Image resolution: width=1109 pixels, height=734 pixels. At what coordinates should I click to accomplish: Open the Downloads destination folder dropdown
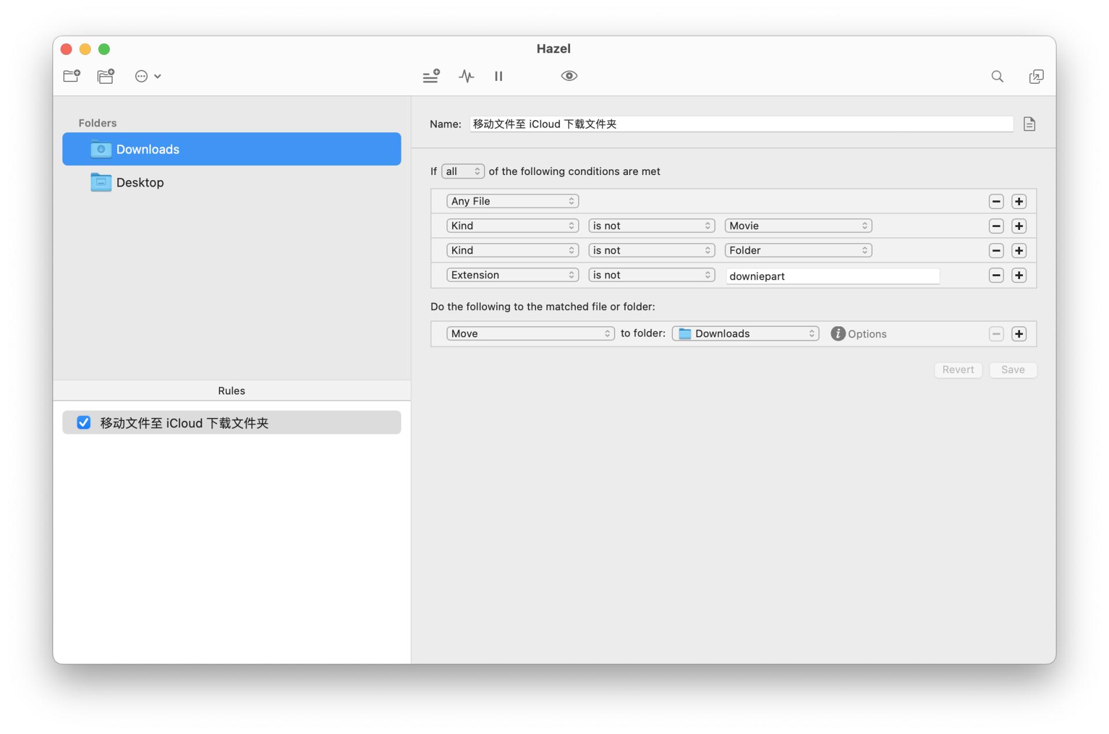(745, 334)
